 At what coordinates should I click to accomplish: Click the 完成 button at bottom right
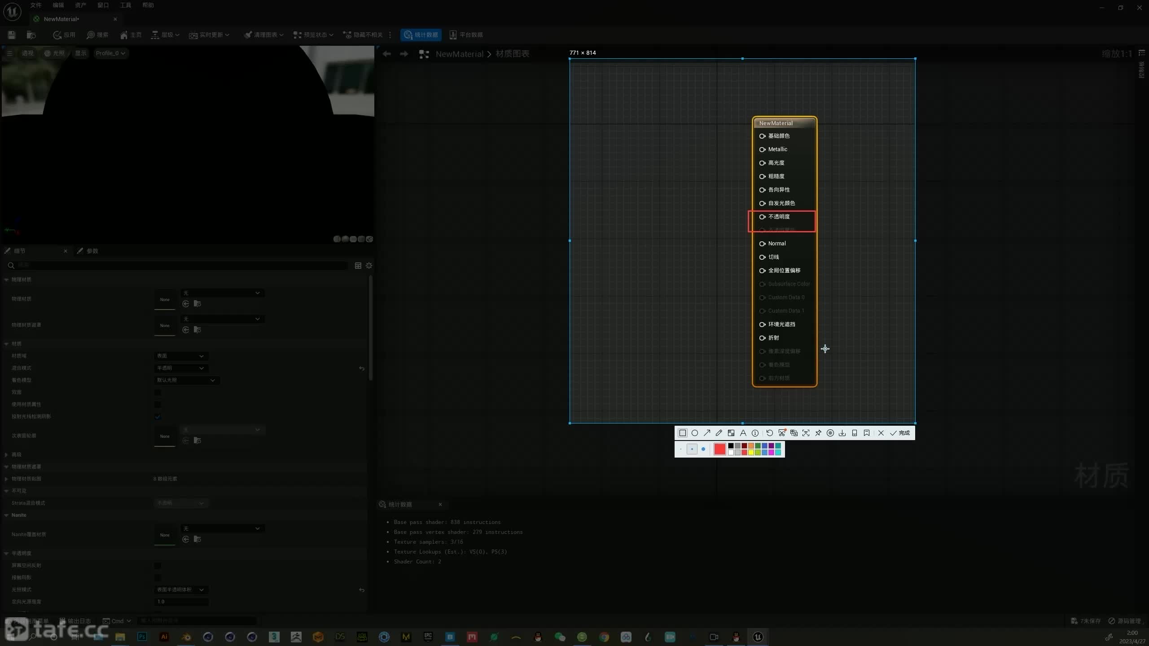point(901,432)
